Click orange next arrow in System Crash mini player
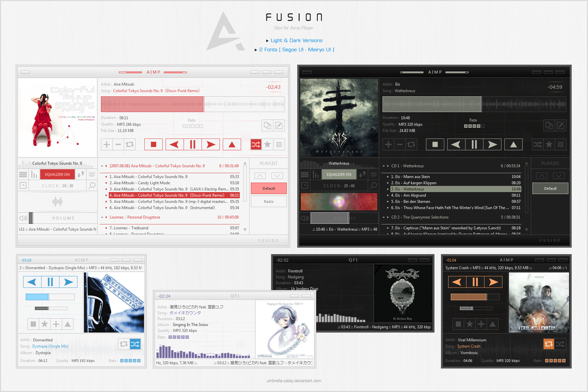Image resolution: width=588 pixels, height=392 pixels. click(493, 282)
